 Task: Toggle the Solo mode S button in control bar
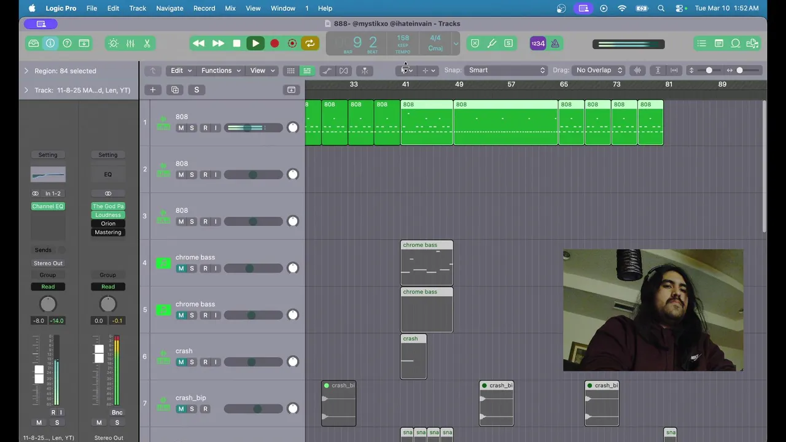pos(508,44)
